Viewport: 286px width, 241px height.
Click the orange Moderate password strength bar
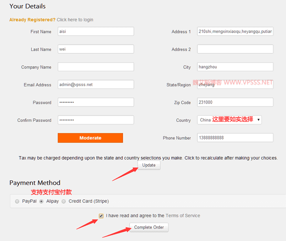pos(90,138)
